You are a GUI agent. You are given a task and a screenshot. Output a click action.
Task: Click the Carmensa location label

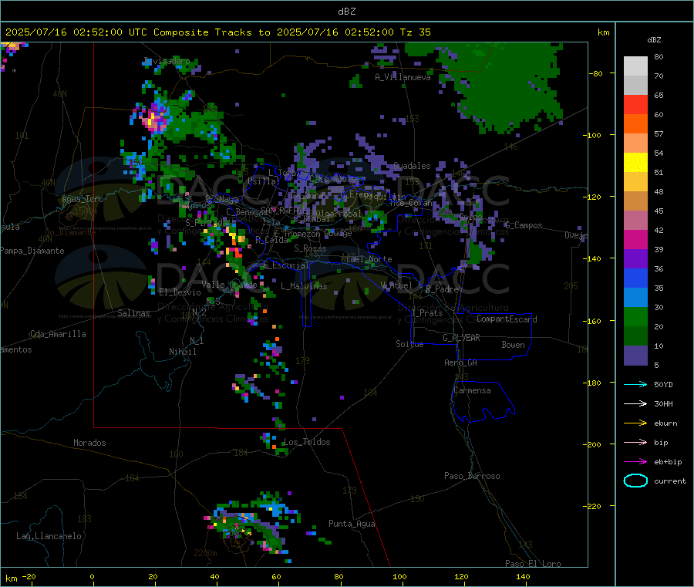472,391
